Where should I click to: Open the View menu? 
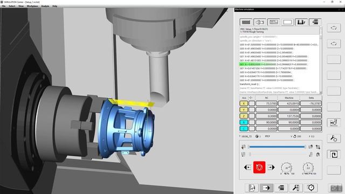tap(21, 6)
